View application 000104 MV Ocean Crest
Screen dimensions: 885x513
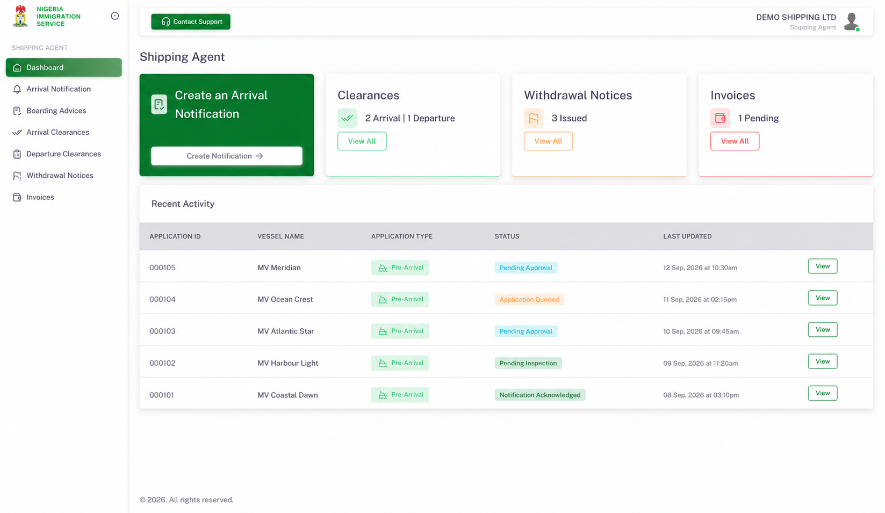click(823, 298)
